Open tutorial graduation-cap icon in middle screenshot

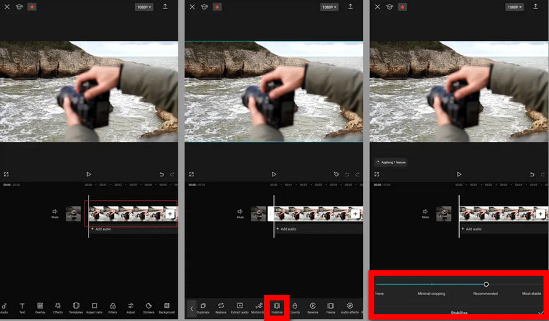point(205,7)
